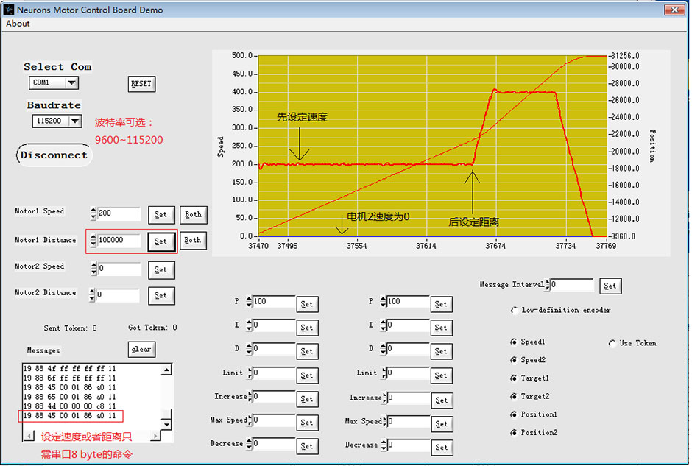This screenshot has height=466, width=692.
Task: Click the Neurons app icon in the title bar
Action: [8, 10]
